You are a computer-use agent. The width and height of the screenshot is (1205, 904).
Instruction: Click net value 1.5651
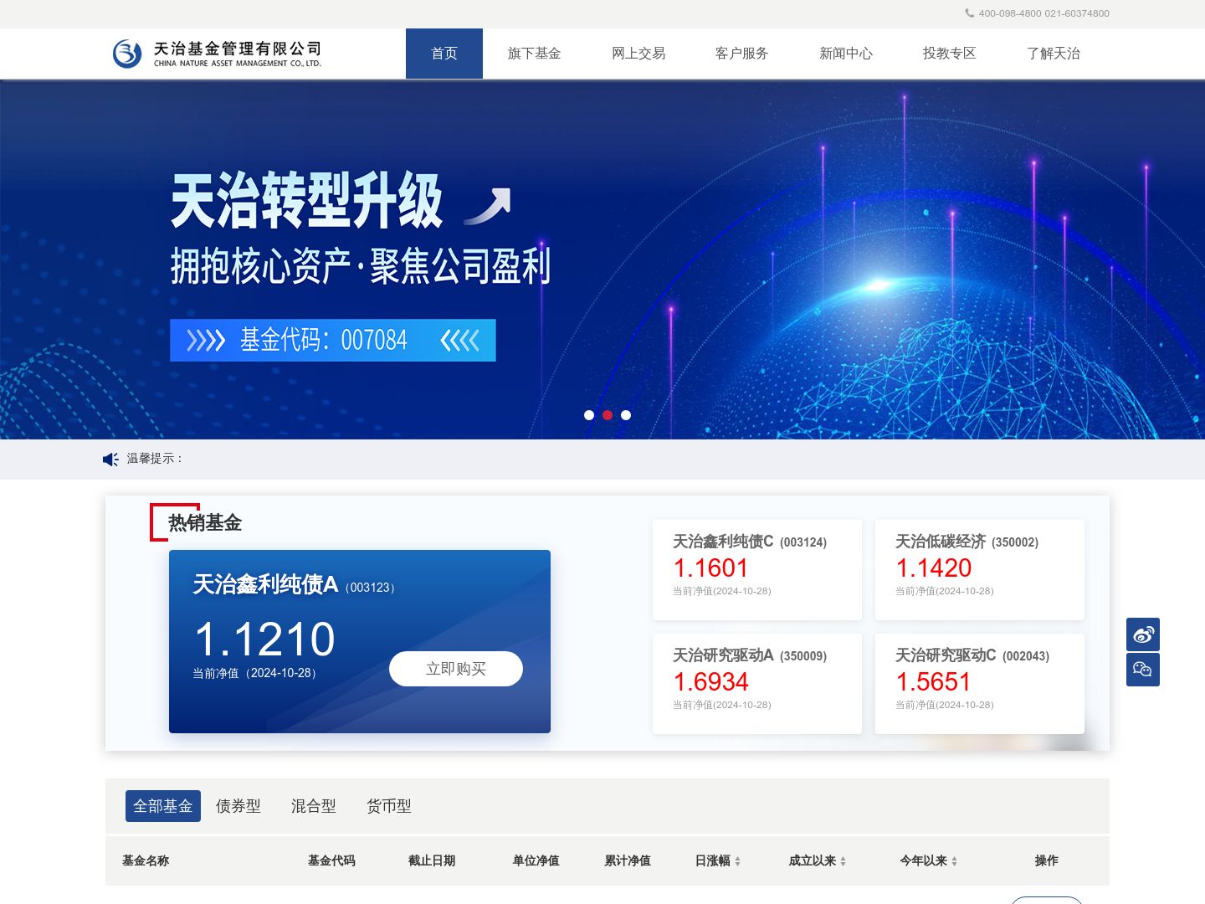tap(934, 682)
